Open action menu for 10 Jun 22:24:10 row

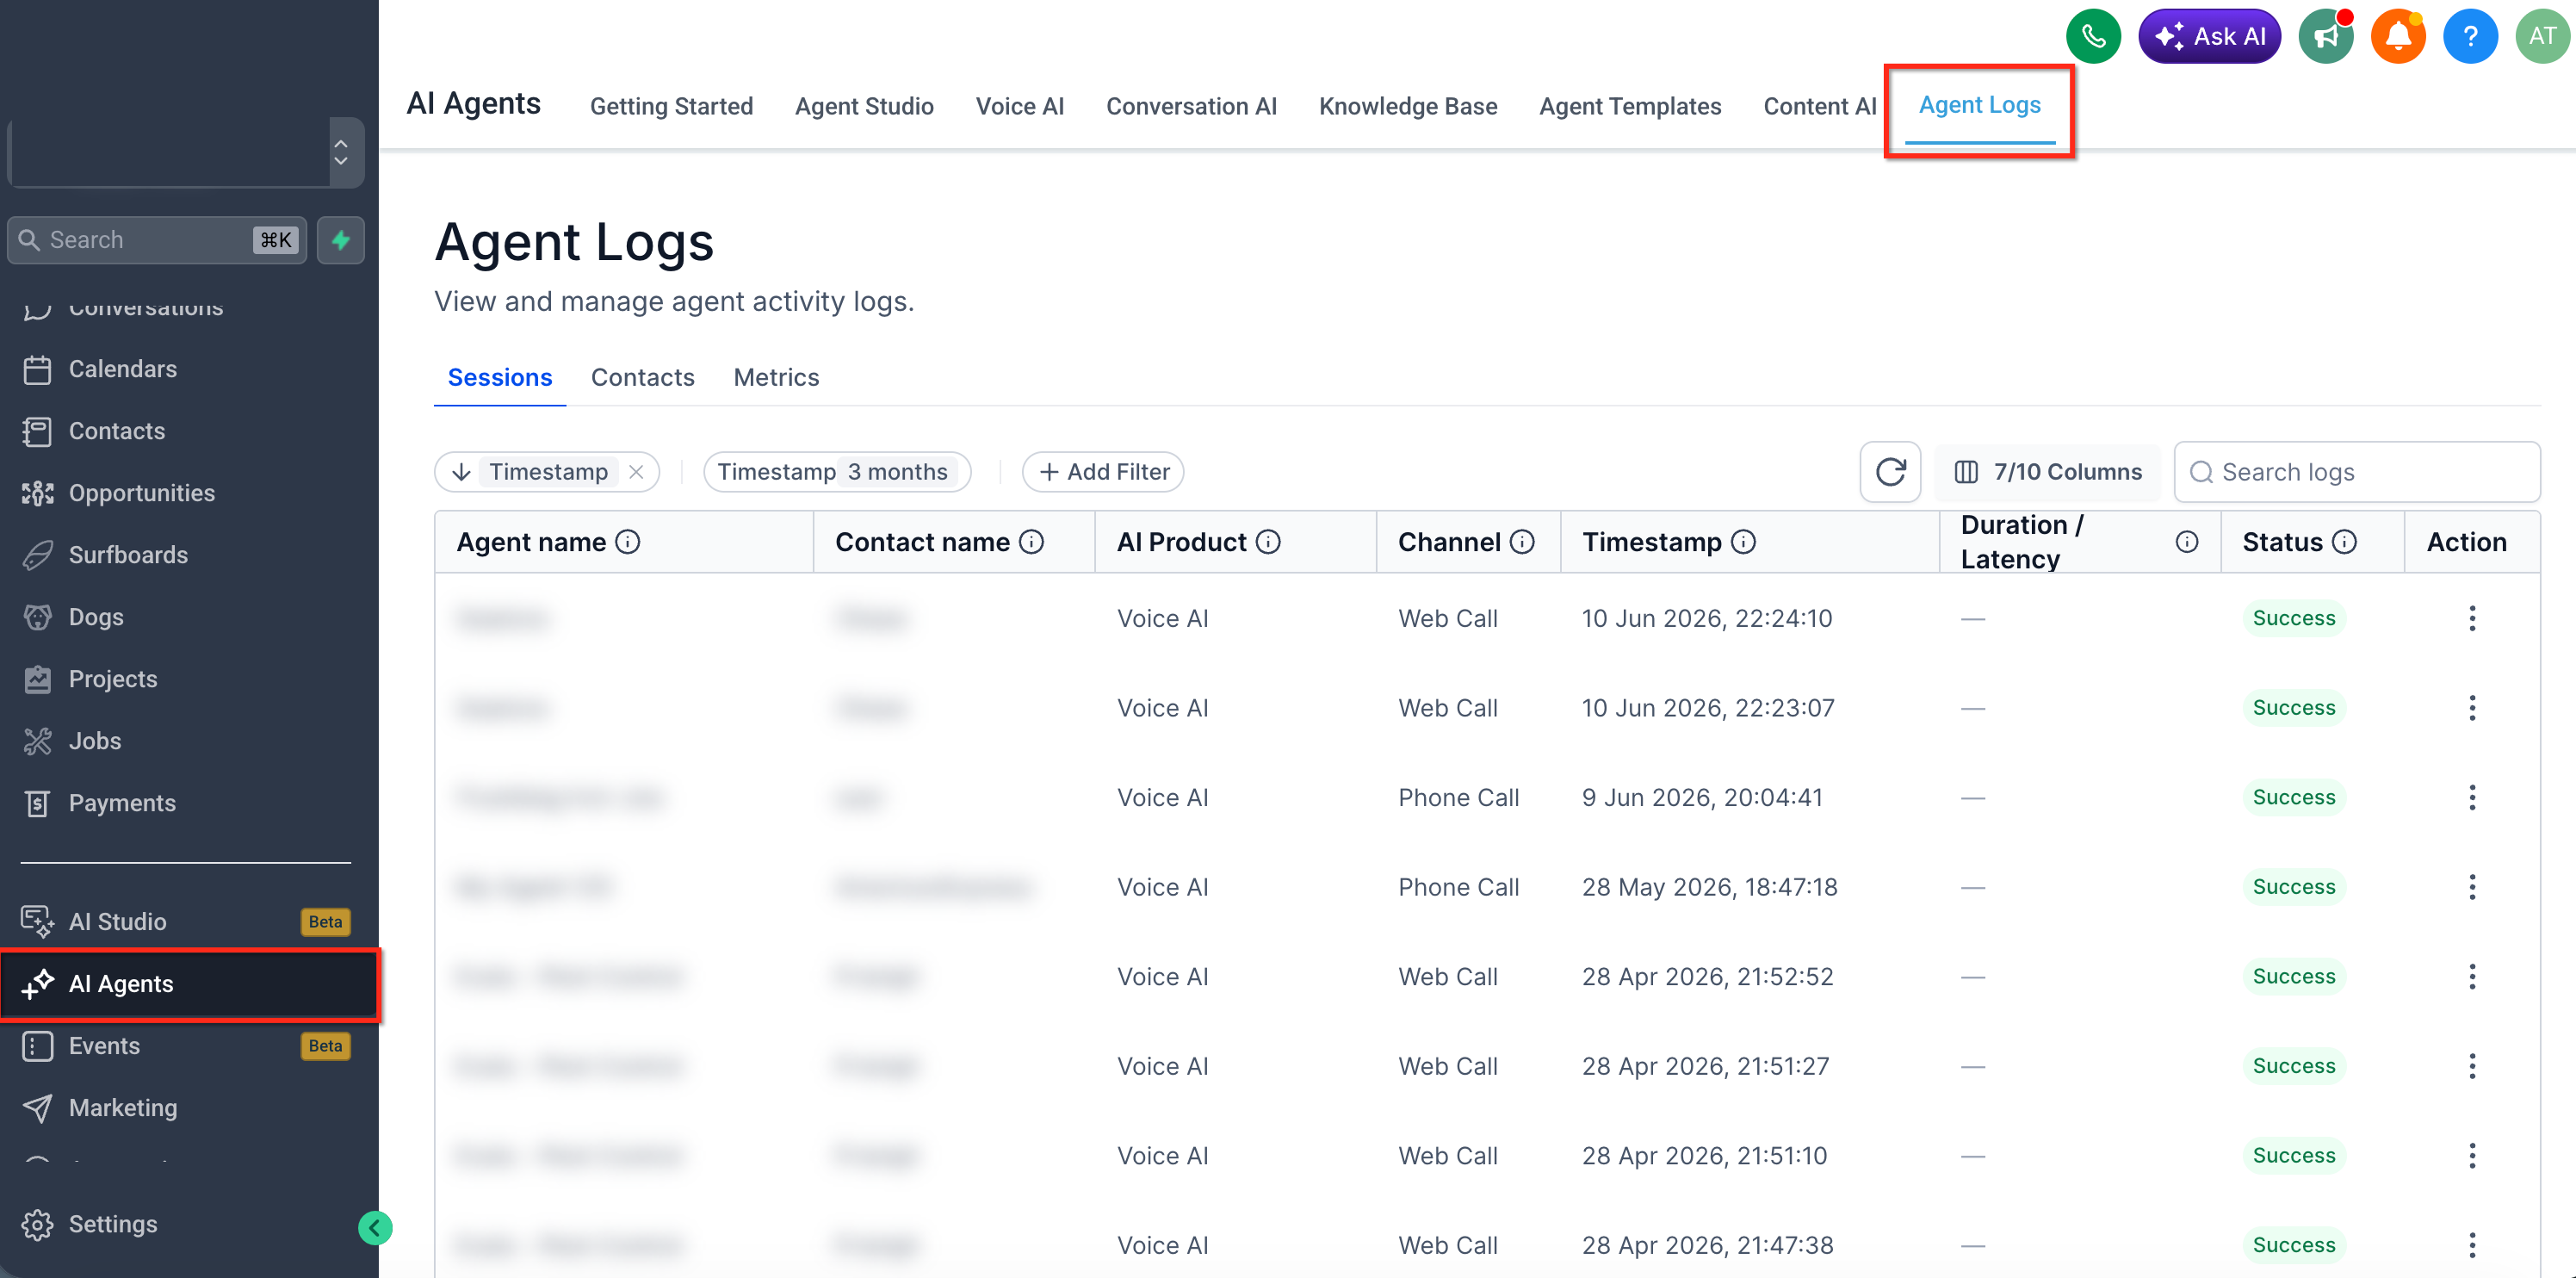click(2471, 618)
